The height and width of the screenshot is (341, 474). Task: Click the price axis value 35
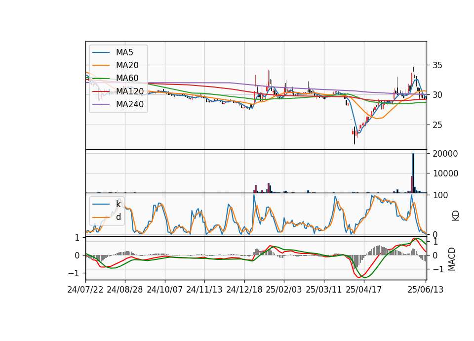point(437,65)
